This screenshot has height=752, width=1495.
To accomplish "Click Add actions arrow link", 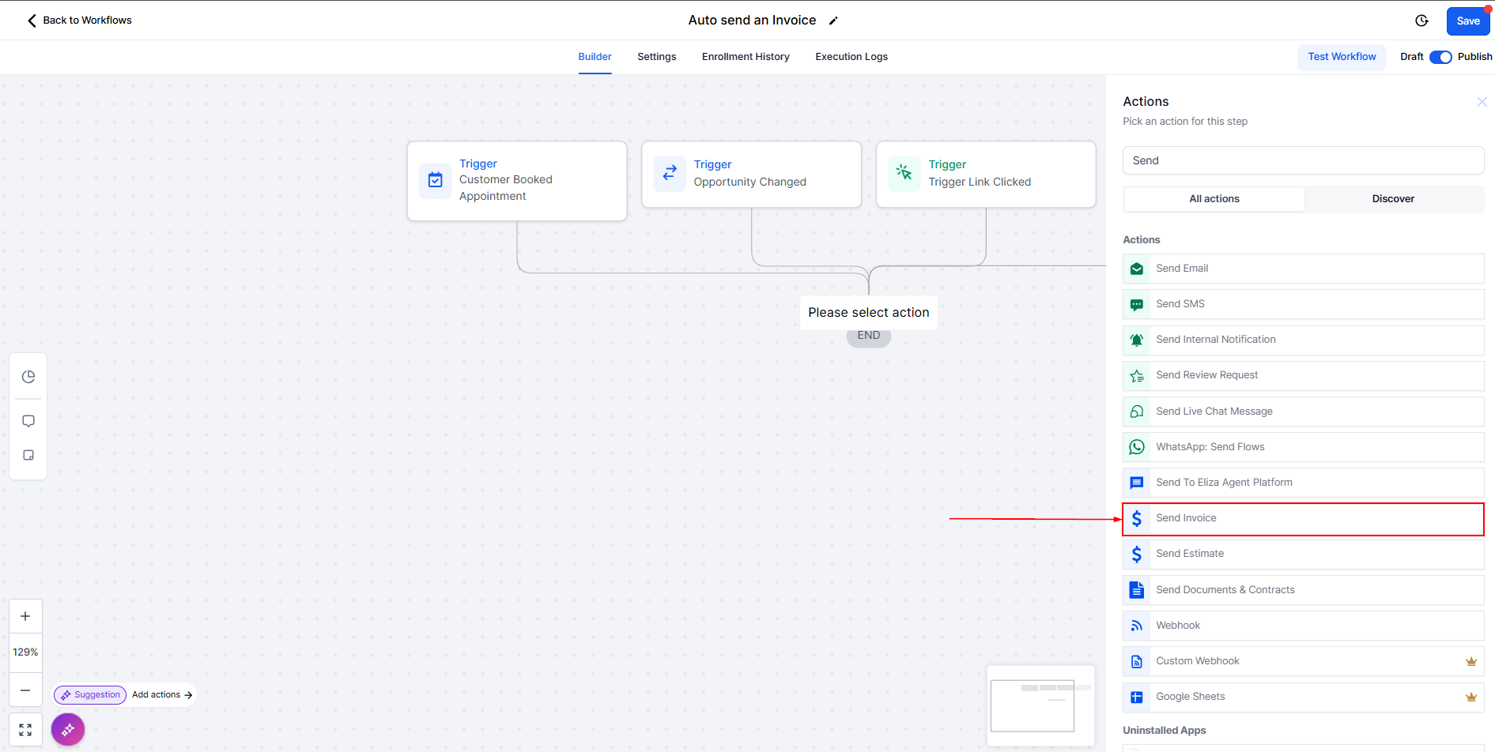I will (x=162, y=695).
